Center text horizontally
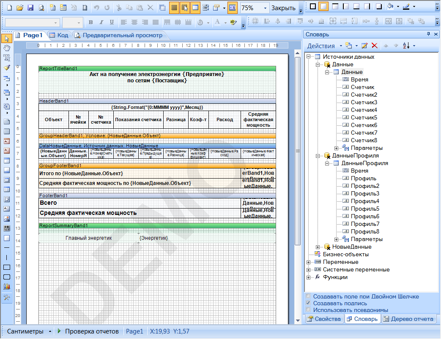 [134, 22]
